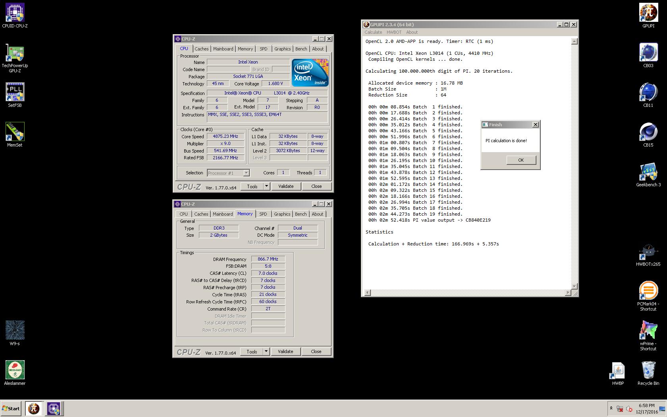Viewport: 667px width, 417px height.
Task: Click CPU-Z taskbar button
Action: (54, 408)
